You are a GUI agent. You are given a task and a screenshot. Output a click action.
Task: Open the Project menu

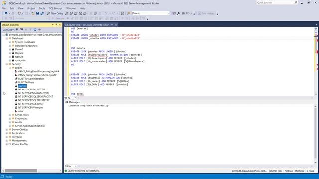(31, 8)
